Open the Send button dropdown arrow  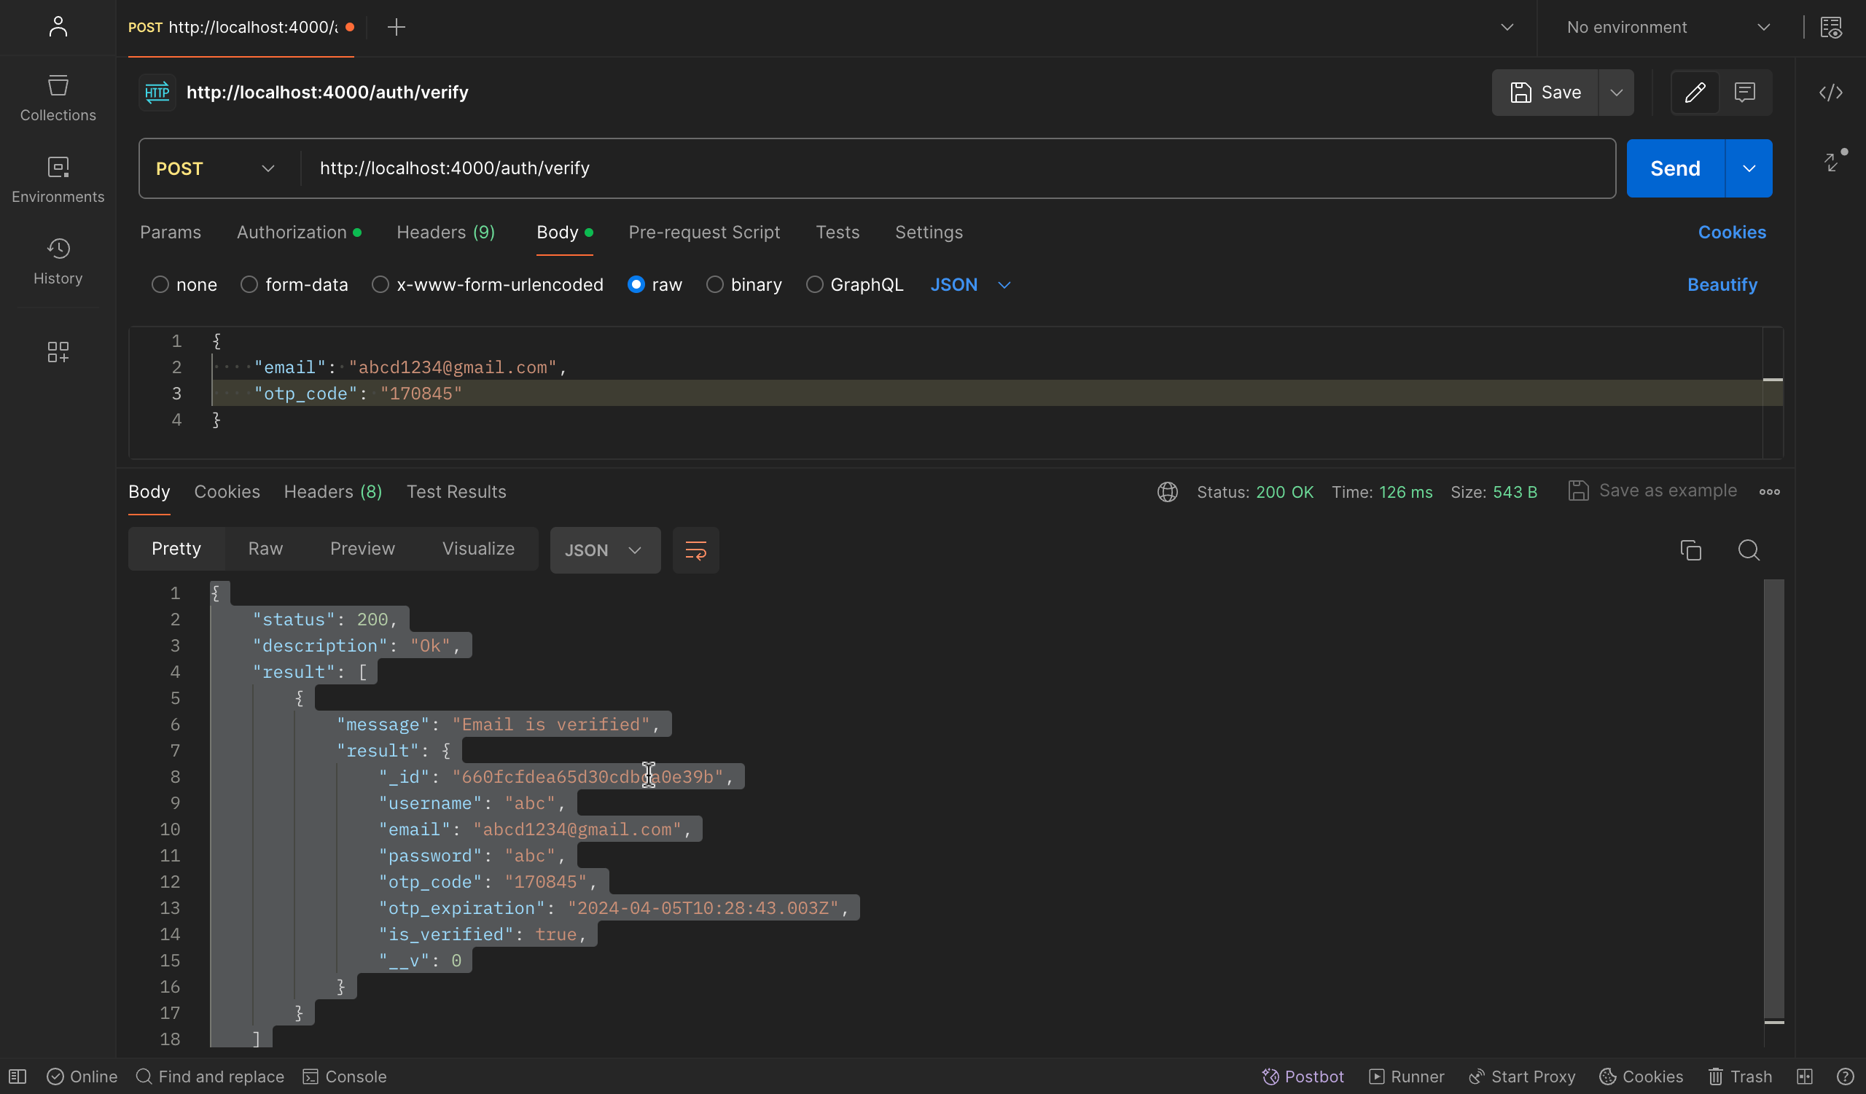1748,169
